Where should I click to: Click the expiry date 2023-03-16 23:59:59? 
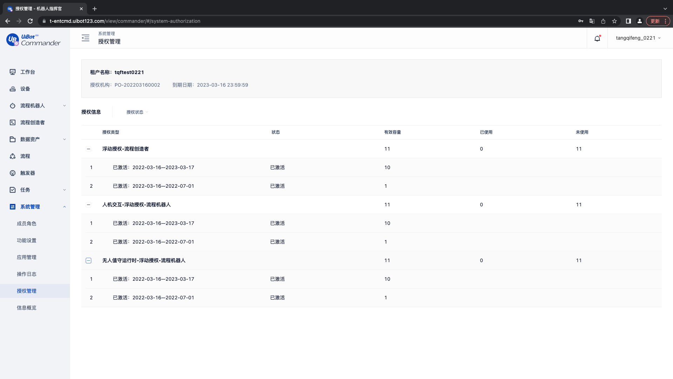[x=223, y=85]
